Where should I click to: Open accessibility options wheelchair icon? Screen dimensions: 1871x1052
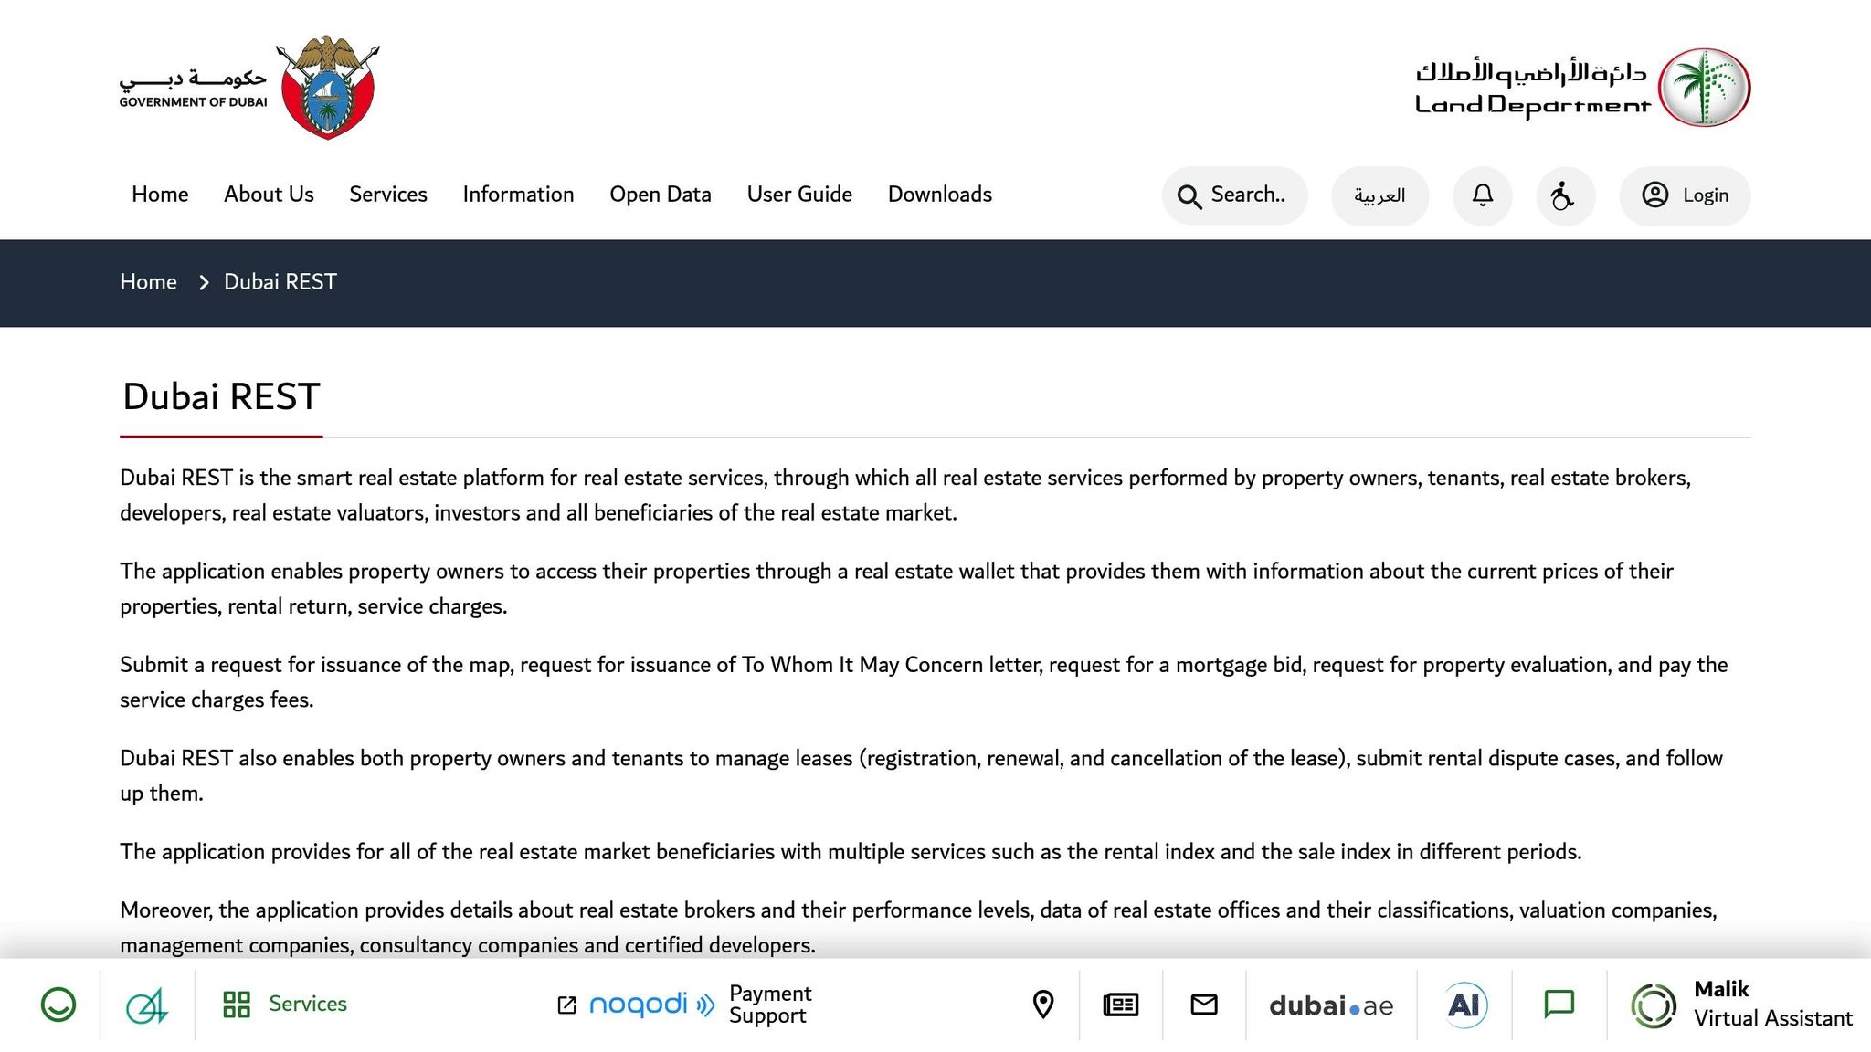1565,195
